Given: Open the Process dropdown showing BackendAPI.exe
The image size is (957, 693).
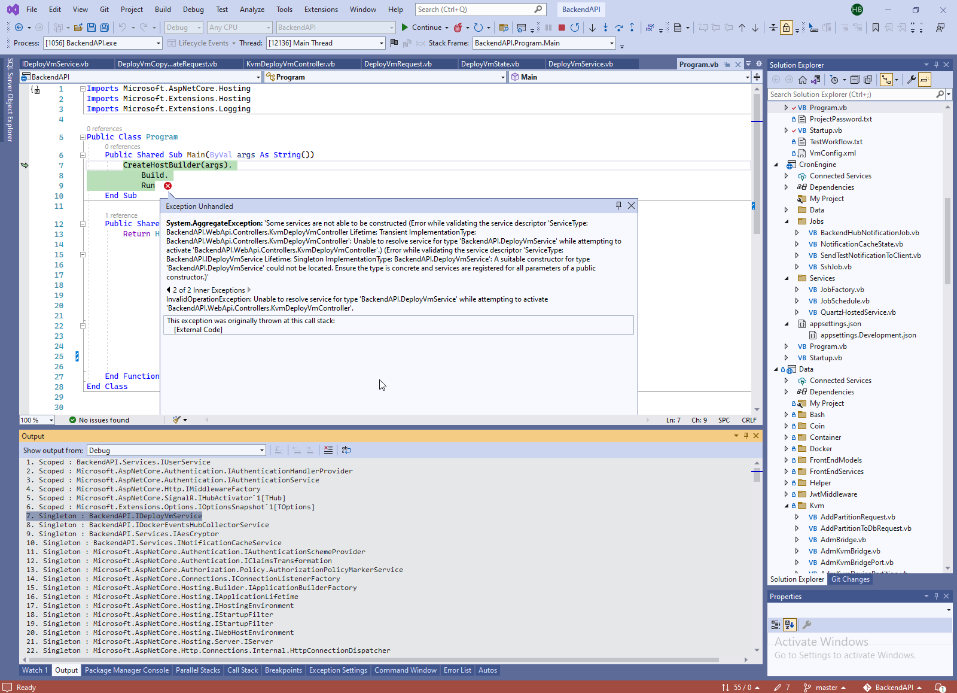Looking at the screenshot, I should pyautogui.click(x=102, y=43).
